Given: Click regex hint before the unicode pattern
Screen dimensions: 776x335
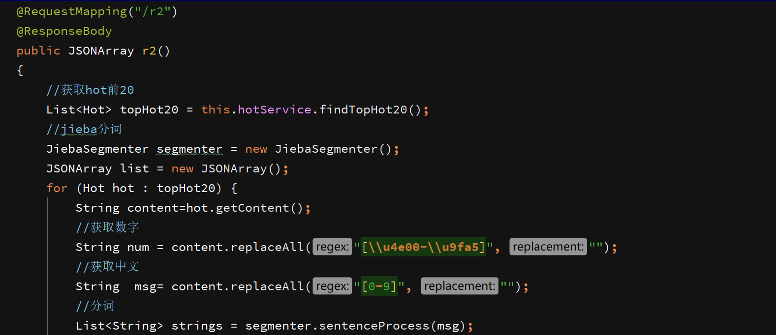Looking at the screenshot, I should (x=332, y=247).
